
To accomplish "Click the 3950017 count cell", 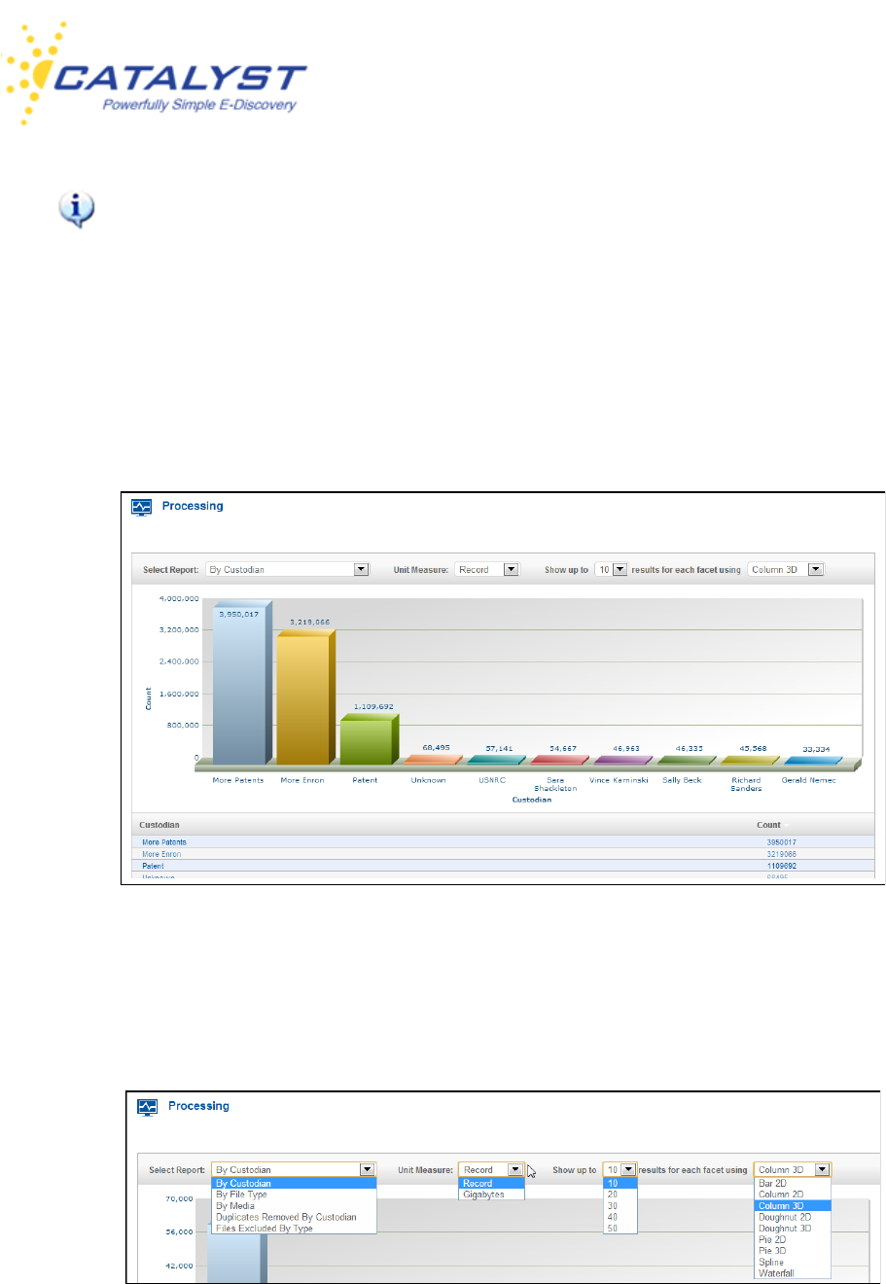I will coord(781,842).
